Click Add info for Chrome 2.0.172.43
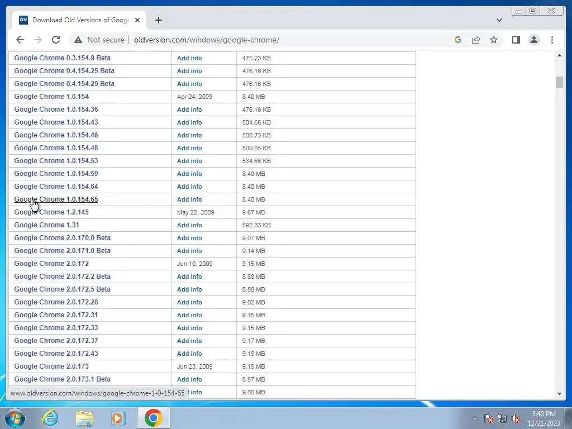Screen dimensions: 572x429 pyautogui.click(x=189, y=354)
